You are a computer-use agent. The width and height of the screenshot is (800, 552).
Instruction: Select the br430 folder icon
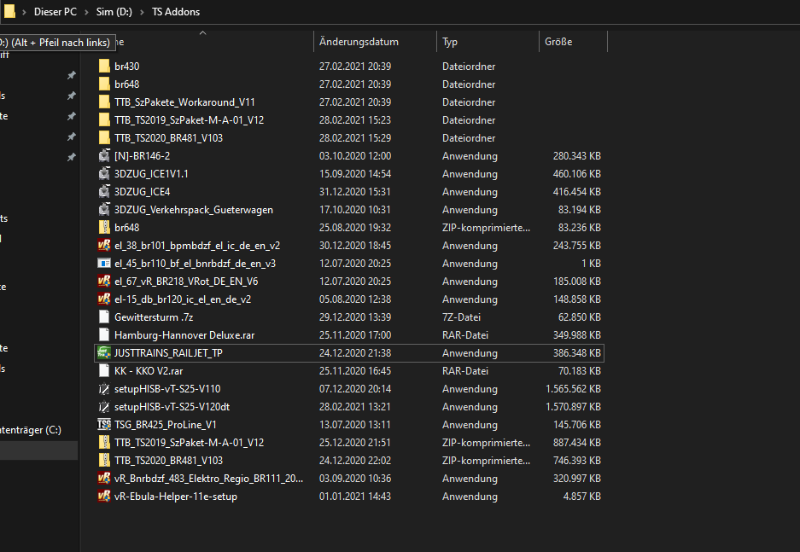[x=104, y=67]
